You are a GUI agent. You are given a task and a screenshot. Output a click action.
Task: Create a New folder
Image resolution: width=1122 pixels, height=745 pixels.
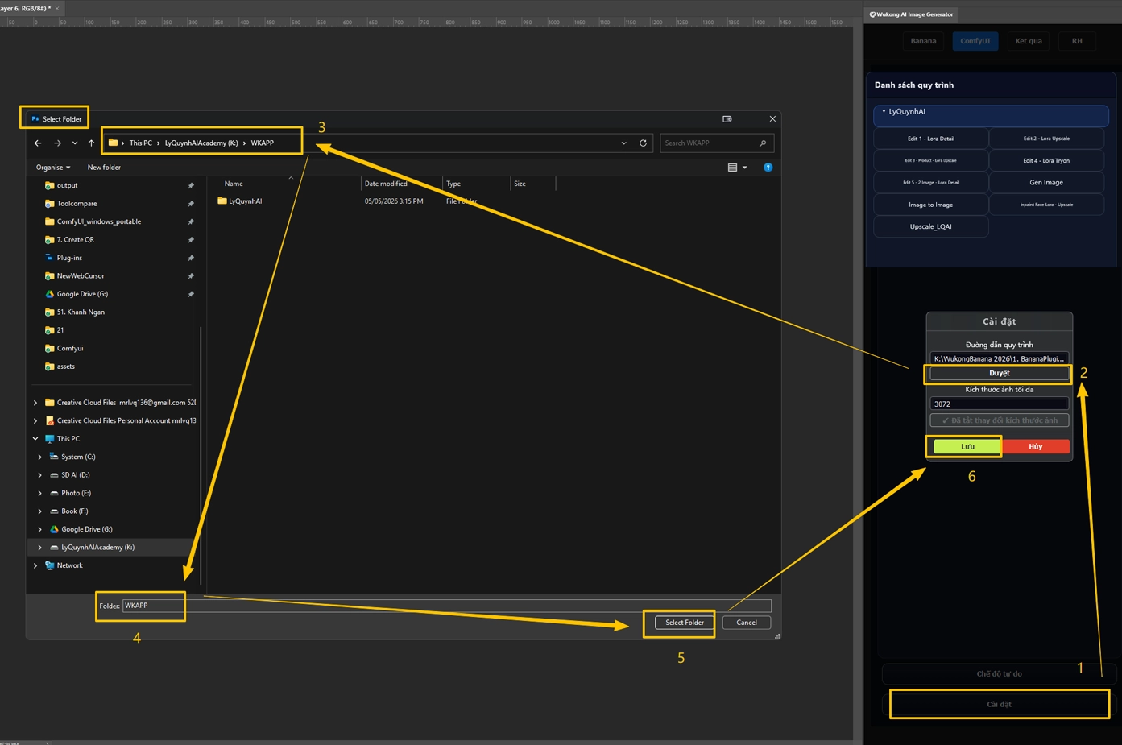[104, 168]
